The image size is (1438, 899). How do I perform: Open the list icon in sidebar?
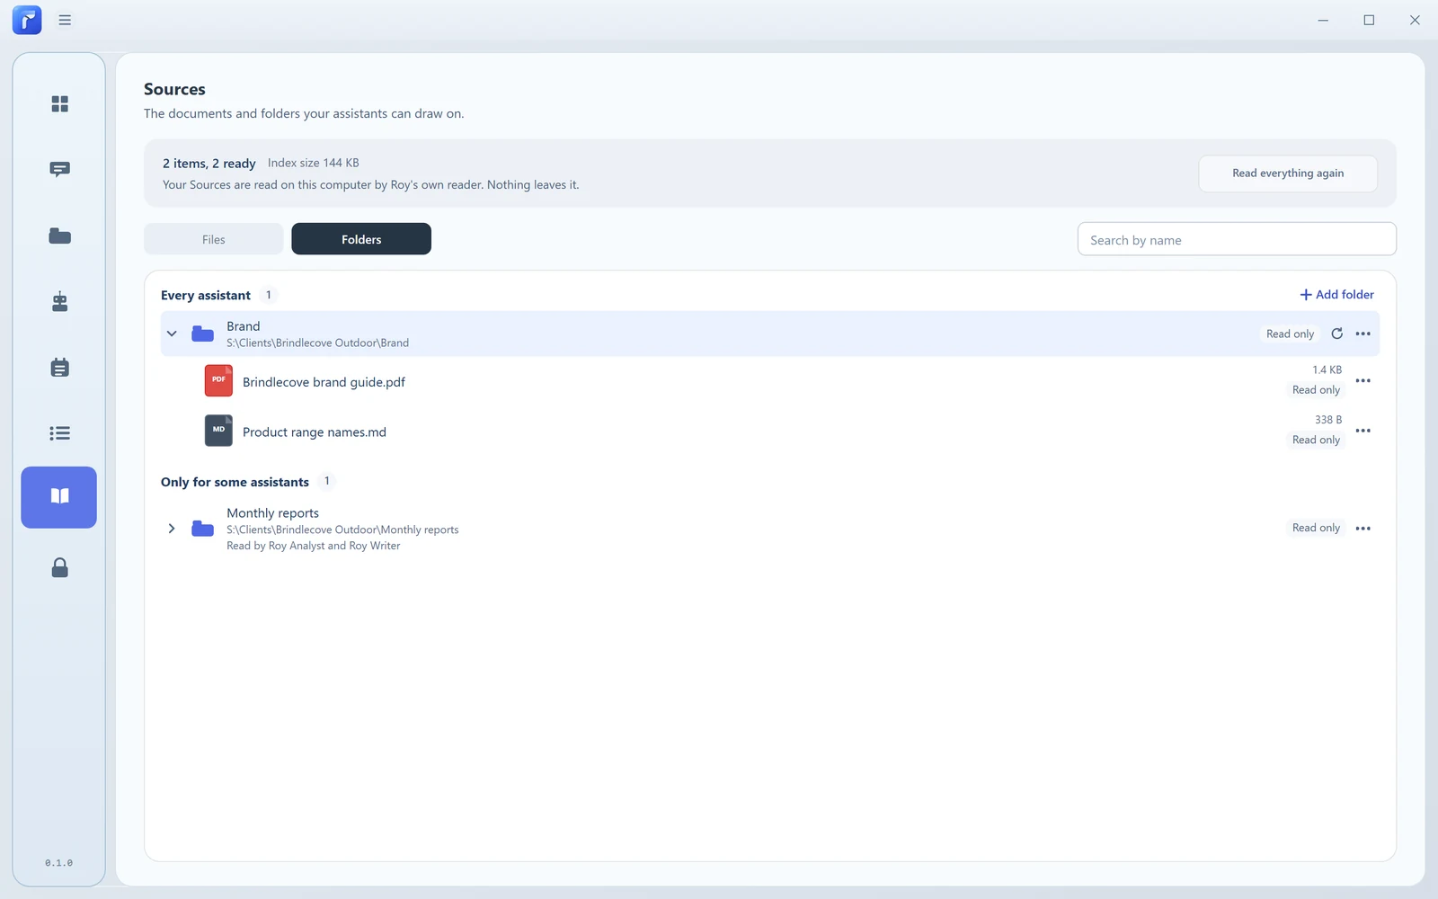pyautogui.click(x=59, y=433)
